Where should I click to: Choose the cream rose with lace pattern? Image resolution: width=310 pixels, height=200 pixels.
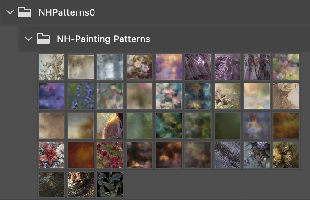pyautogui.click(x=286, y=96)
